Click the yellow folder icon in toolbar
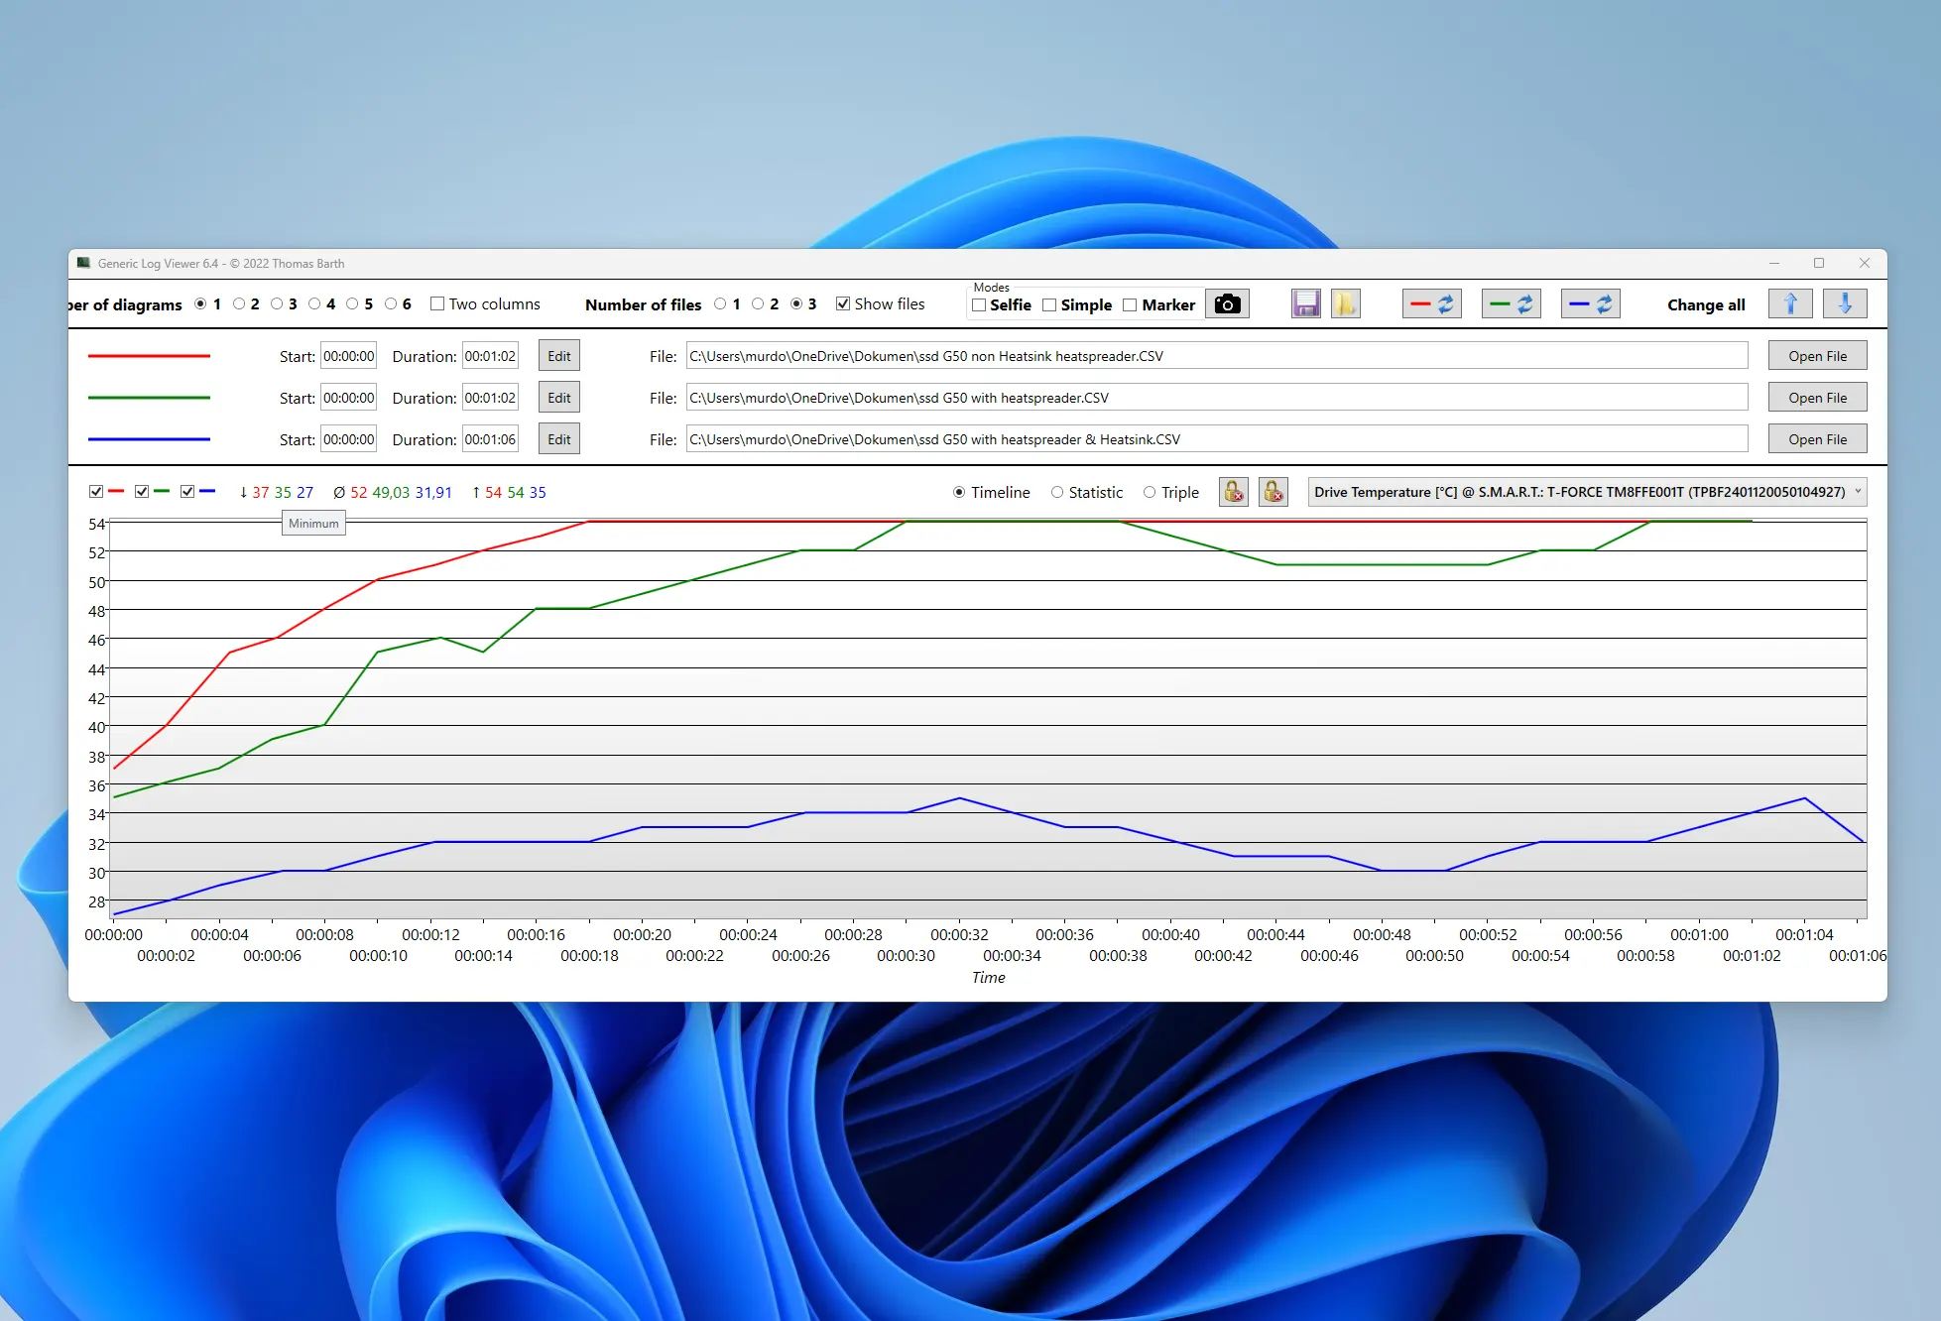The width and height of the screenshot is (1941, 1321). [1345, 304]
